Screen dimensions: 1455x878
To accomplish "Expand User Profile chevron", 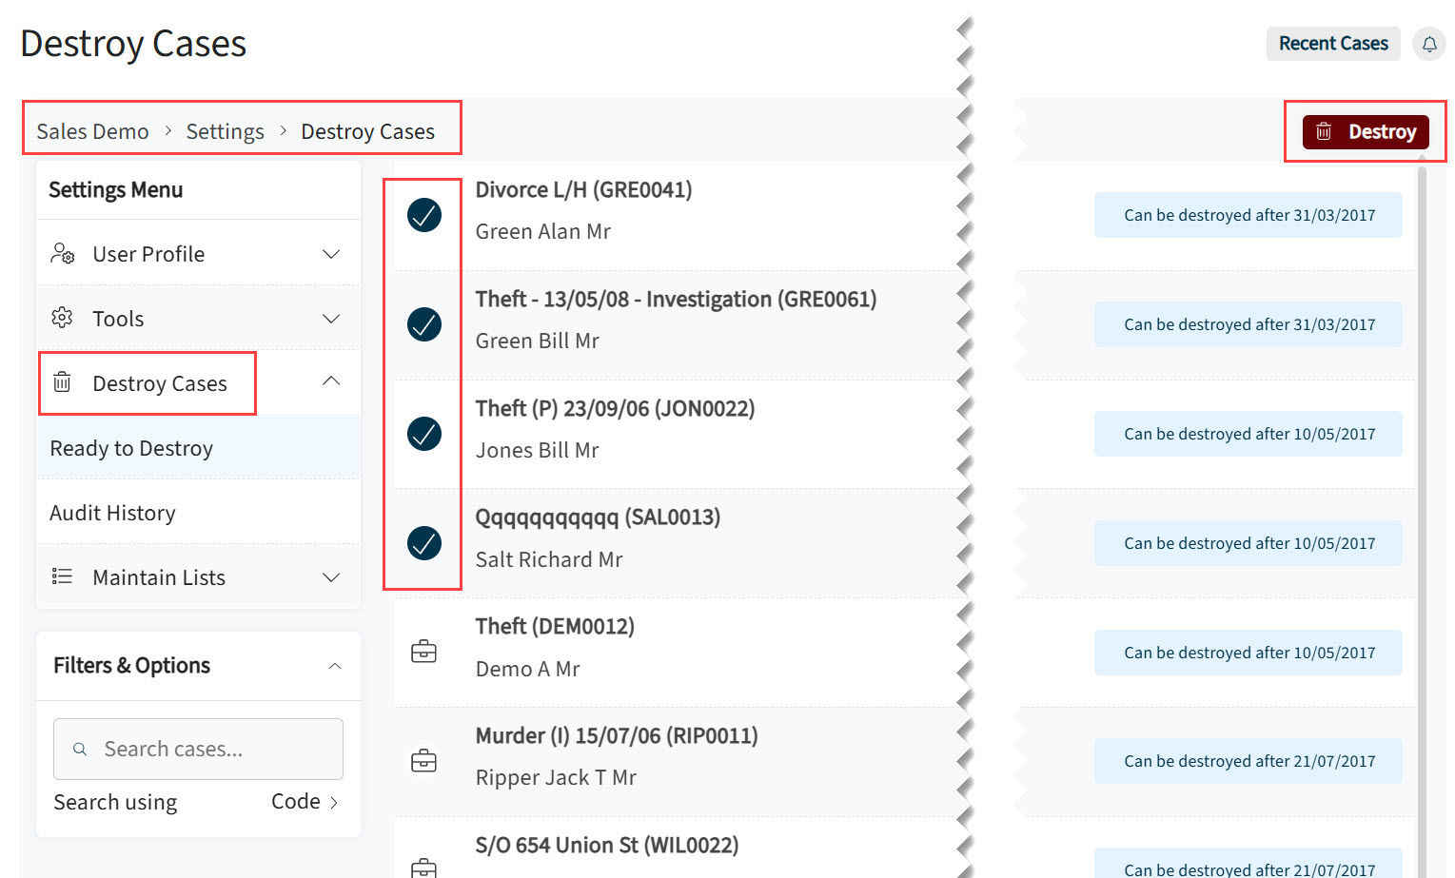I will [x=331, y=254].
